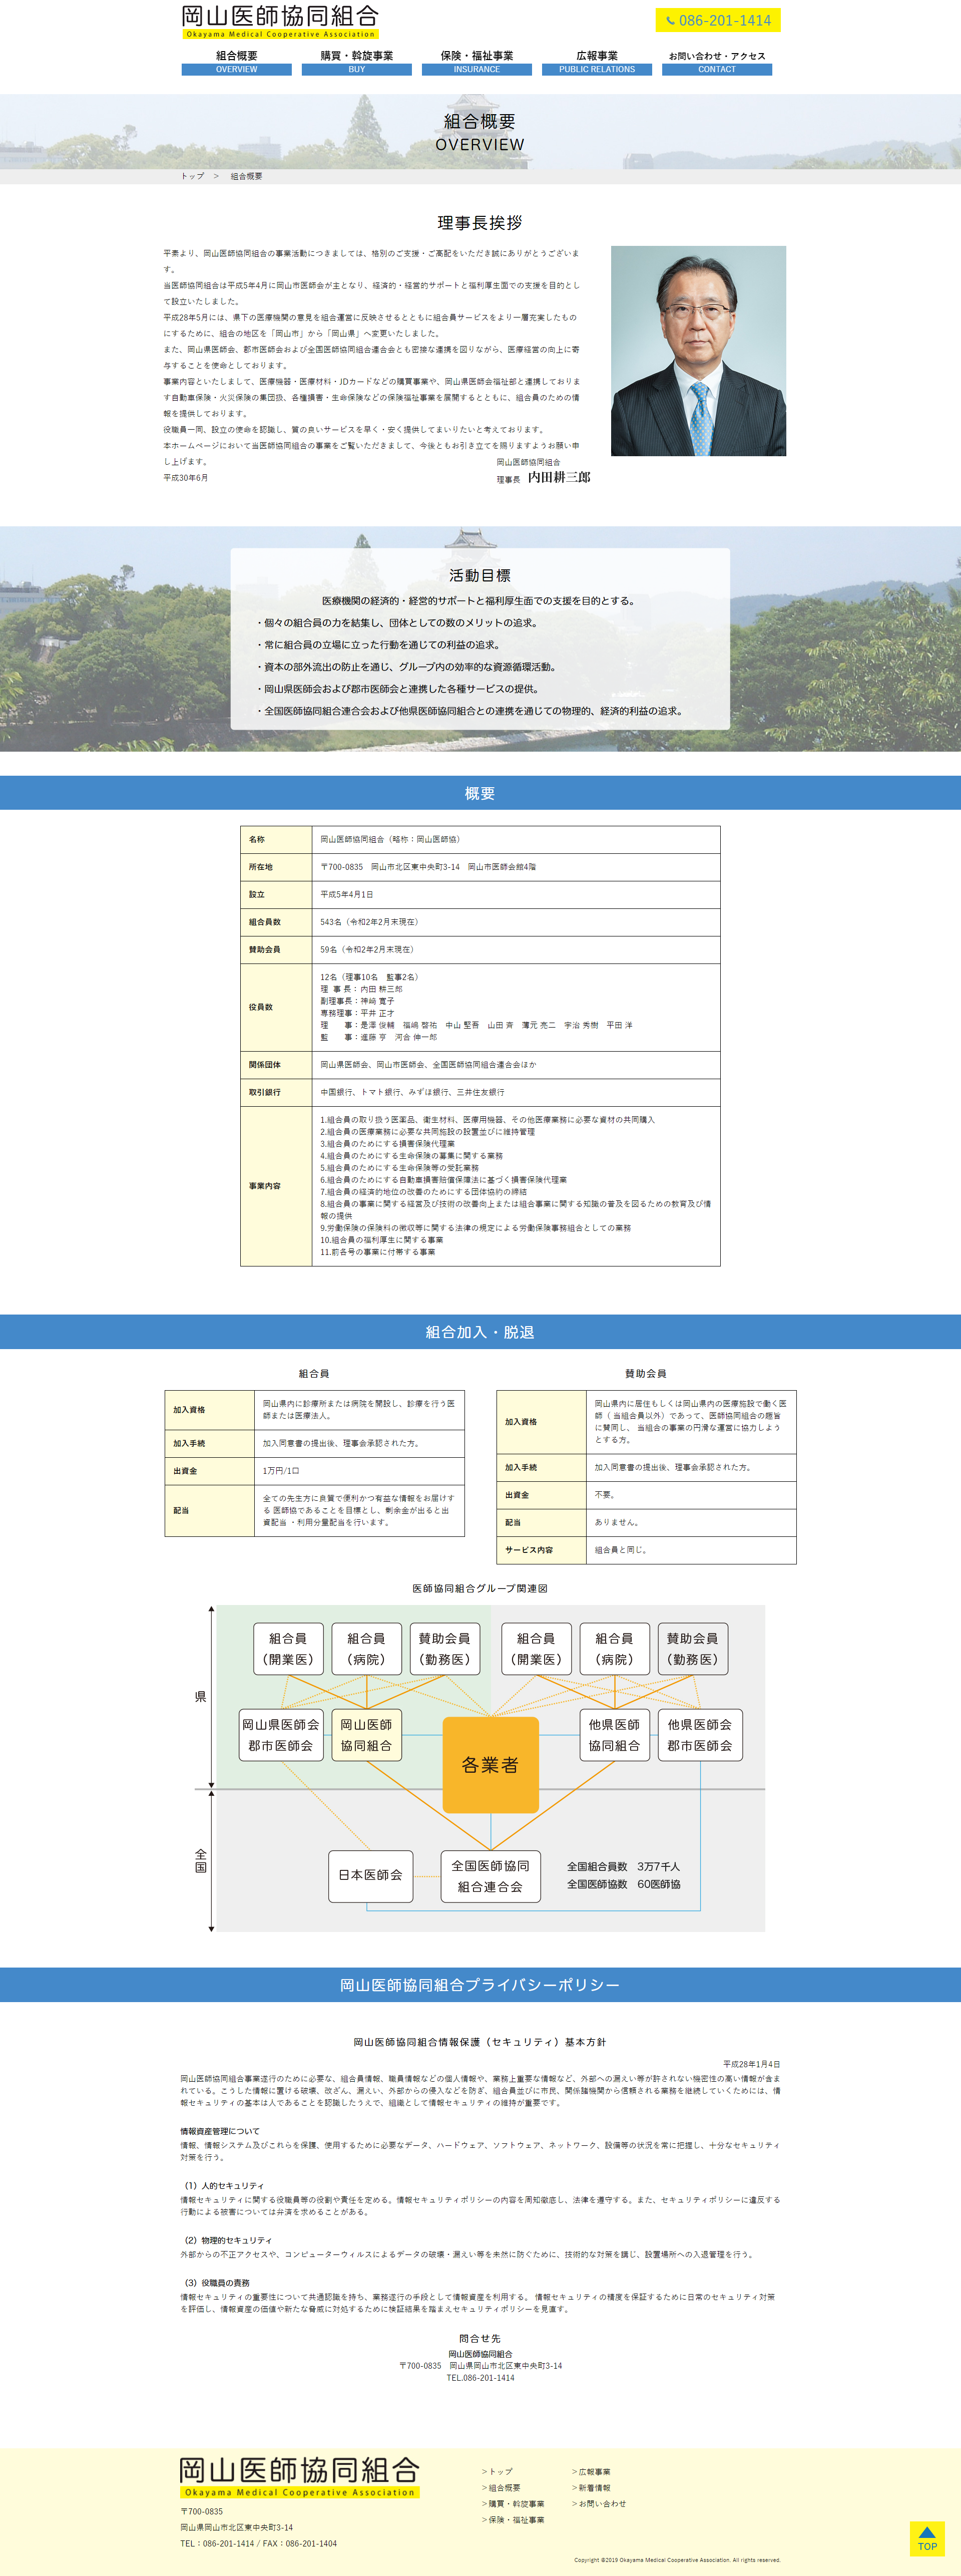The image size is (961, 2576).
Task: Click the 情報資産管理について subheading
Action: tap(220, 2131)
